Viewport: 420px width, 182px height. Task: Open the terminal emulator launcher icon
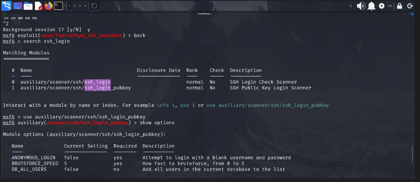tap(58, 6)
